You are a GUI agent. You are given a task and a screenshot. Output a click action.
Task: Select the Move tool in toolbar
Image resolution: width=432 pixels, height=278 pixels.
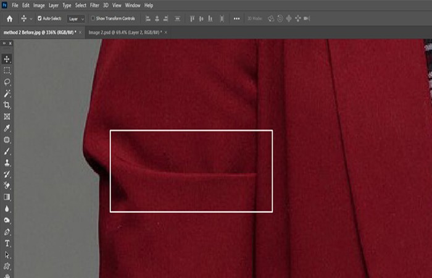(7, 59)
